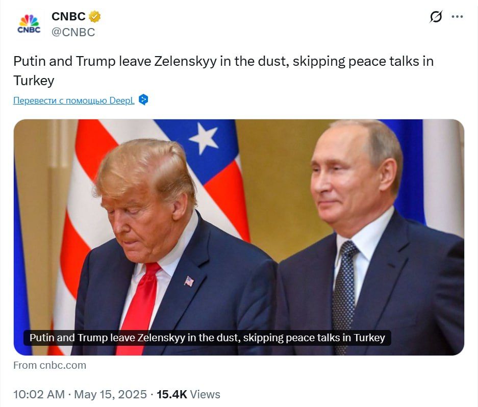Click the 15.4K view count number
The width and height of the screenshot is (478, 407).
click(x=172, y=394)
